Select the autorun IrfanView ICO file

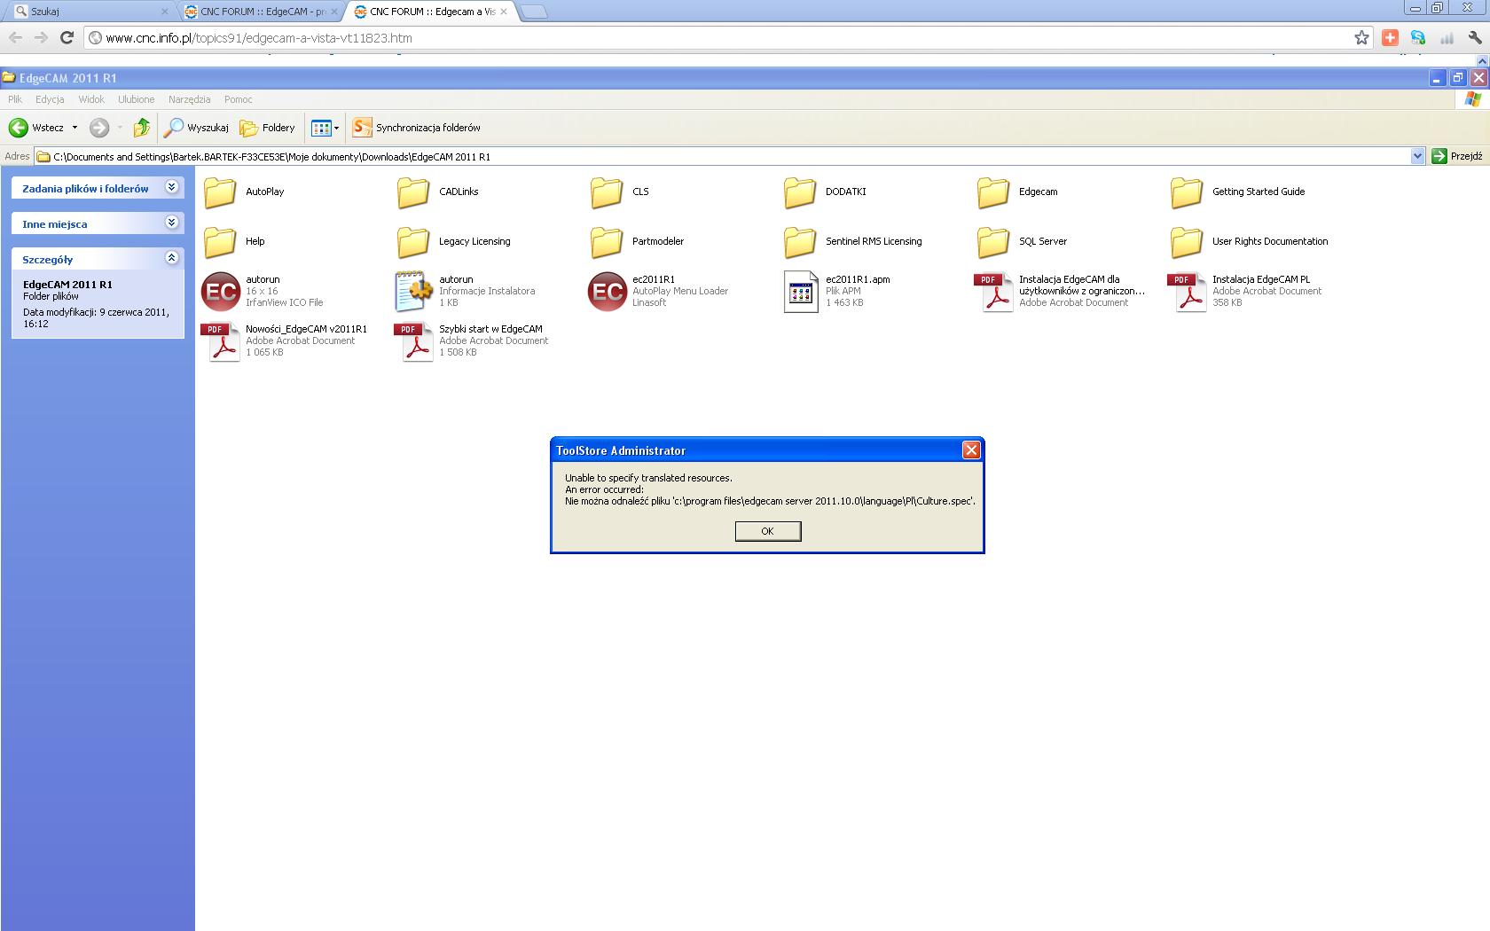pyautogui.click(x=263, y=291)
